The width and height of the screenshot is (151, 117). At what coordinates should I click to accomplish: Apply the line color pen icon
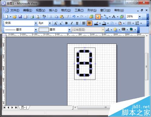(x=96, y=23)
